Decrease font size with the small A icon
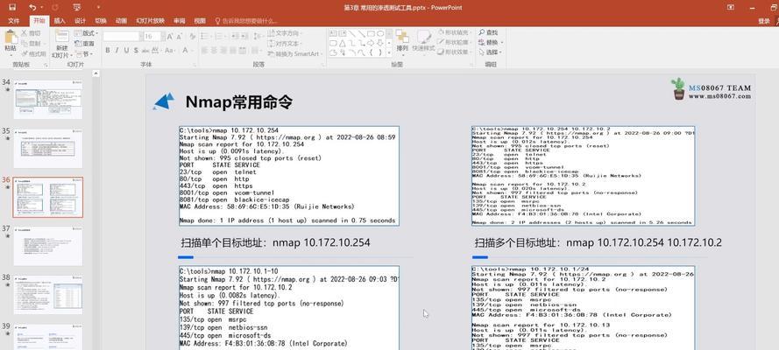The width and height of the screenshot is (779, 350). 180,36
